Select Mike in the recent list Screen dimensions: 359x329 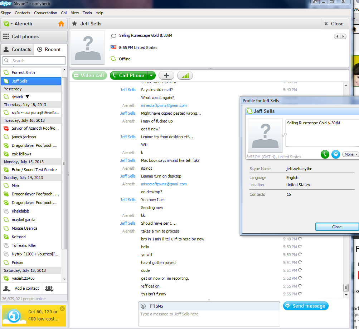pyautogui.click(x=31, y=185)
